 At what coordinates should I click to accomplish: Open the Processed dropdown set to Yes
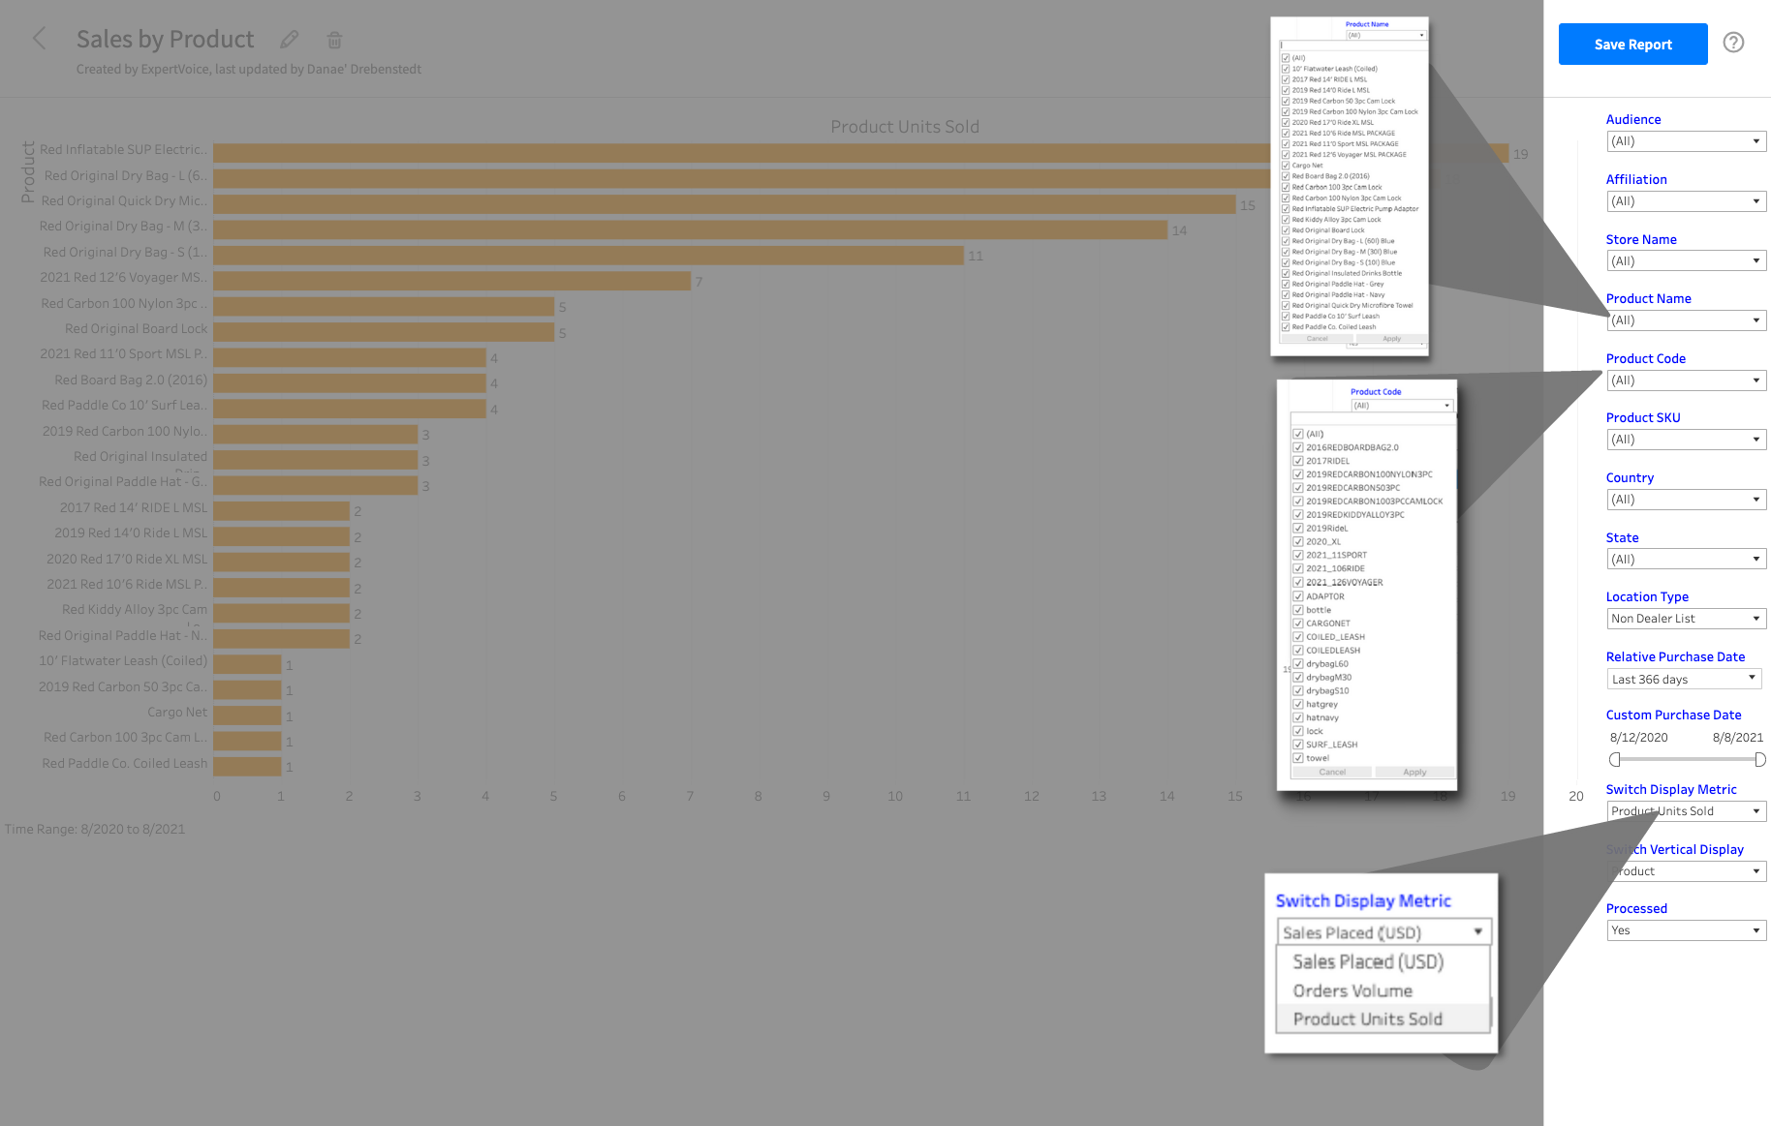[x=1686, y=930]
